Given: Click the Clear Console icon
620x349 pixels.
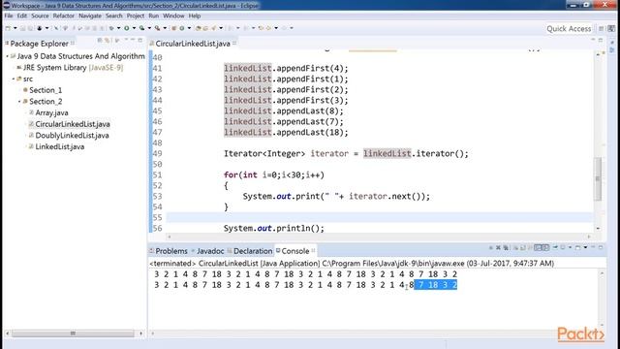Looking at the screenshot, I should tap(515, 248).
